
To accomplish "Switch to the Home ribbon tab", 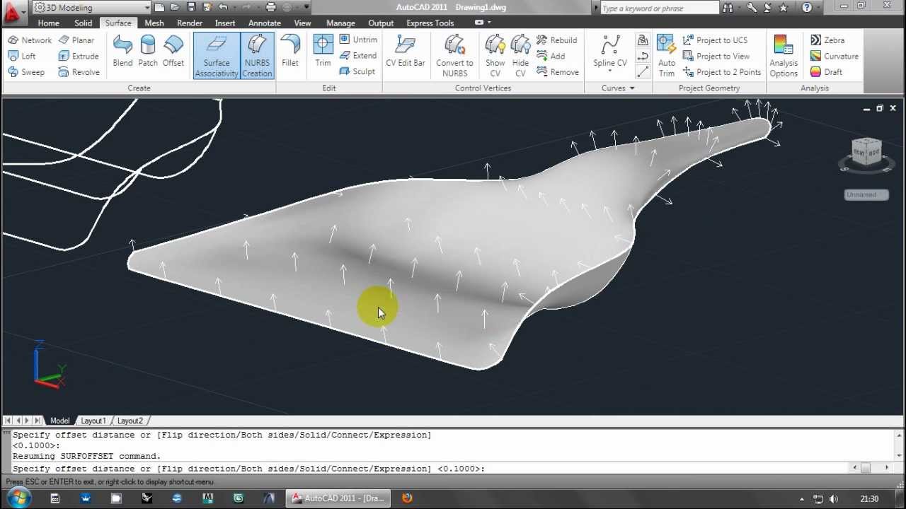I will 48,23.
